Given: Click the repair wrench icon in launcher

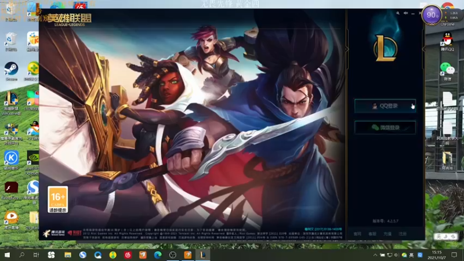Looking at the screenshot, I should [398, 13].
